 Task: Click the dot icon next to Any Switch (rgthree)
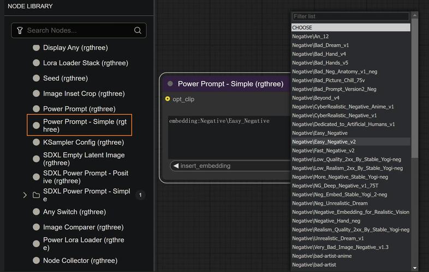pyautogui.click(x=36, y=212)
